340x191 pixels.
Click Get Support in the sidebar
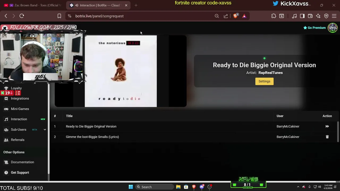[x=20, y=172]
